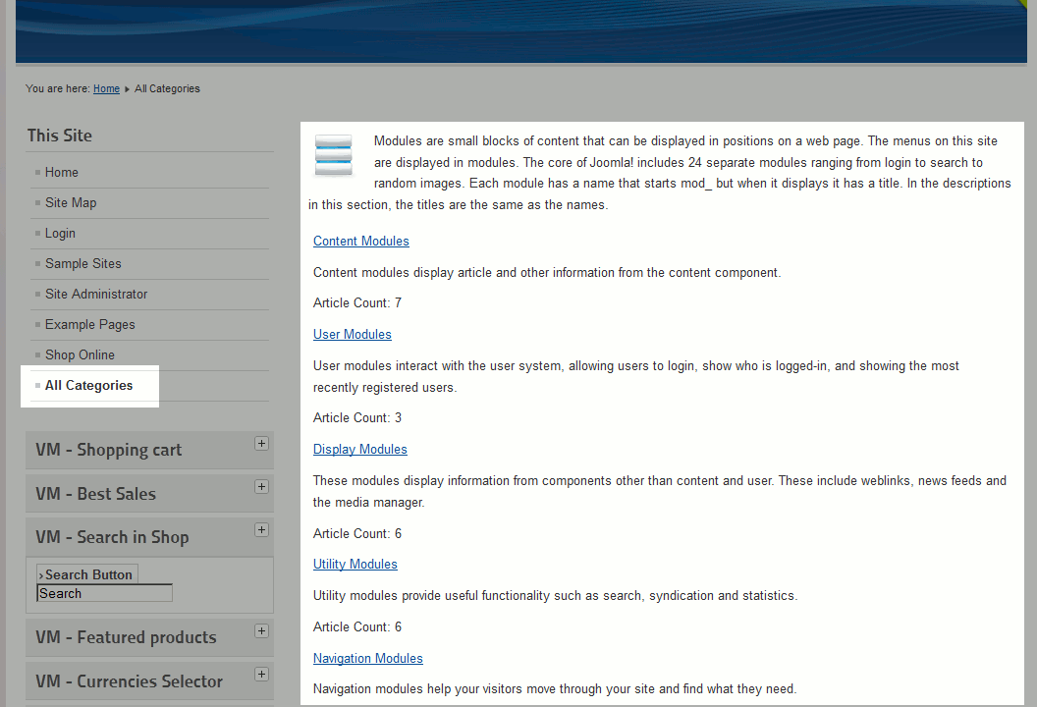The height and width of the screenshot is (707, 1037).
Task: Collapse the VM - Search in Shop module
Action: coord(262,529)
